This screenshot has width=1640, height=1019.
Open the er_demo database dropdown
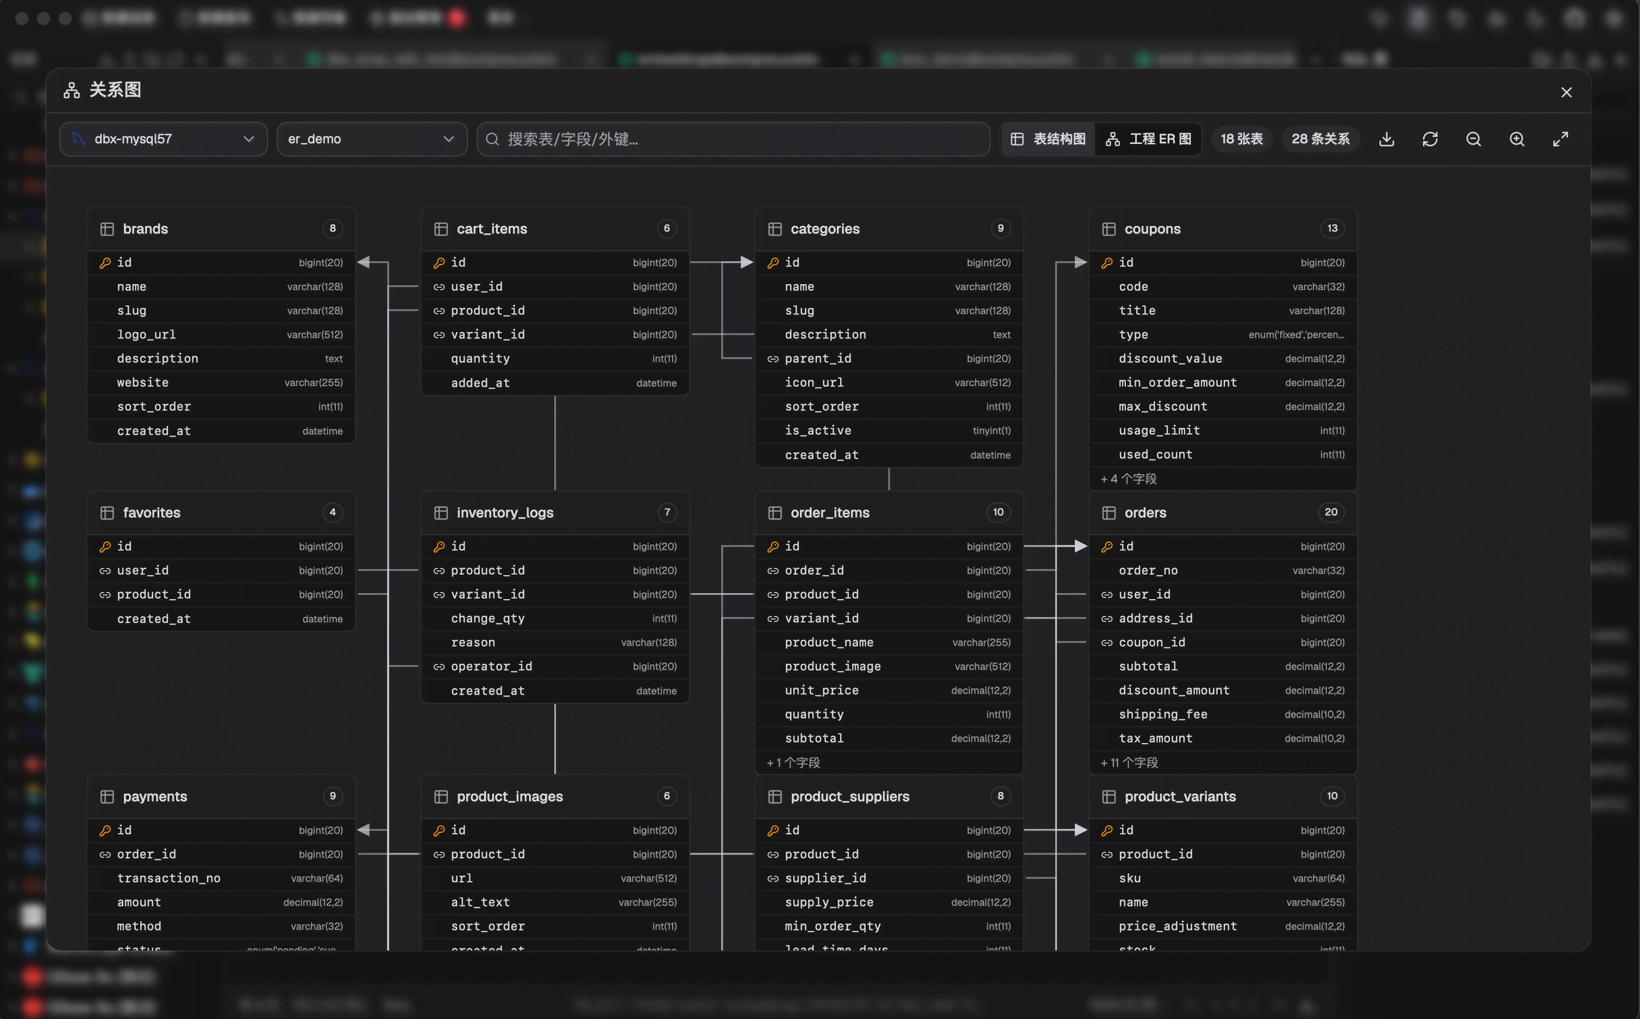(372, 139)
